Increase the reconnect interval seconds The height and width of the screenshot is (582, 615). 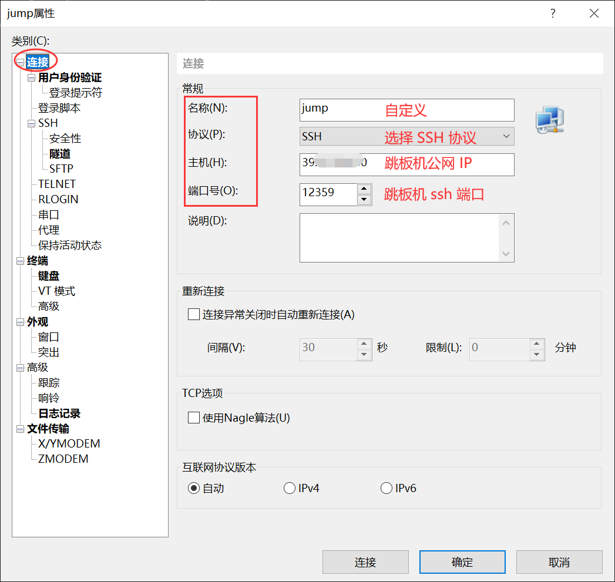click(x=364, y=344)
